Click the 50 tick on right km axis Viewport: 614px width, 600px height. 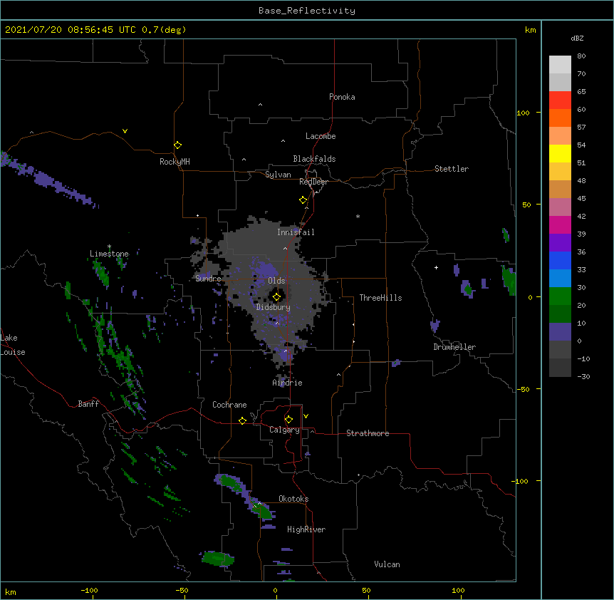tap(526, 205)
